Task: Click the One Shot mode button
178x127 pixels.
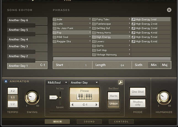Action: [137, 92]
